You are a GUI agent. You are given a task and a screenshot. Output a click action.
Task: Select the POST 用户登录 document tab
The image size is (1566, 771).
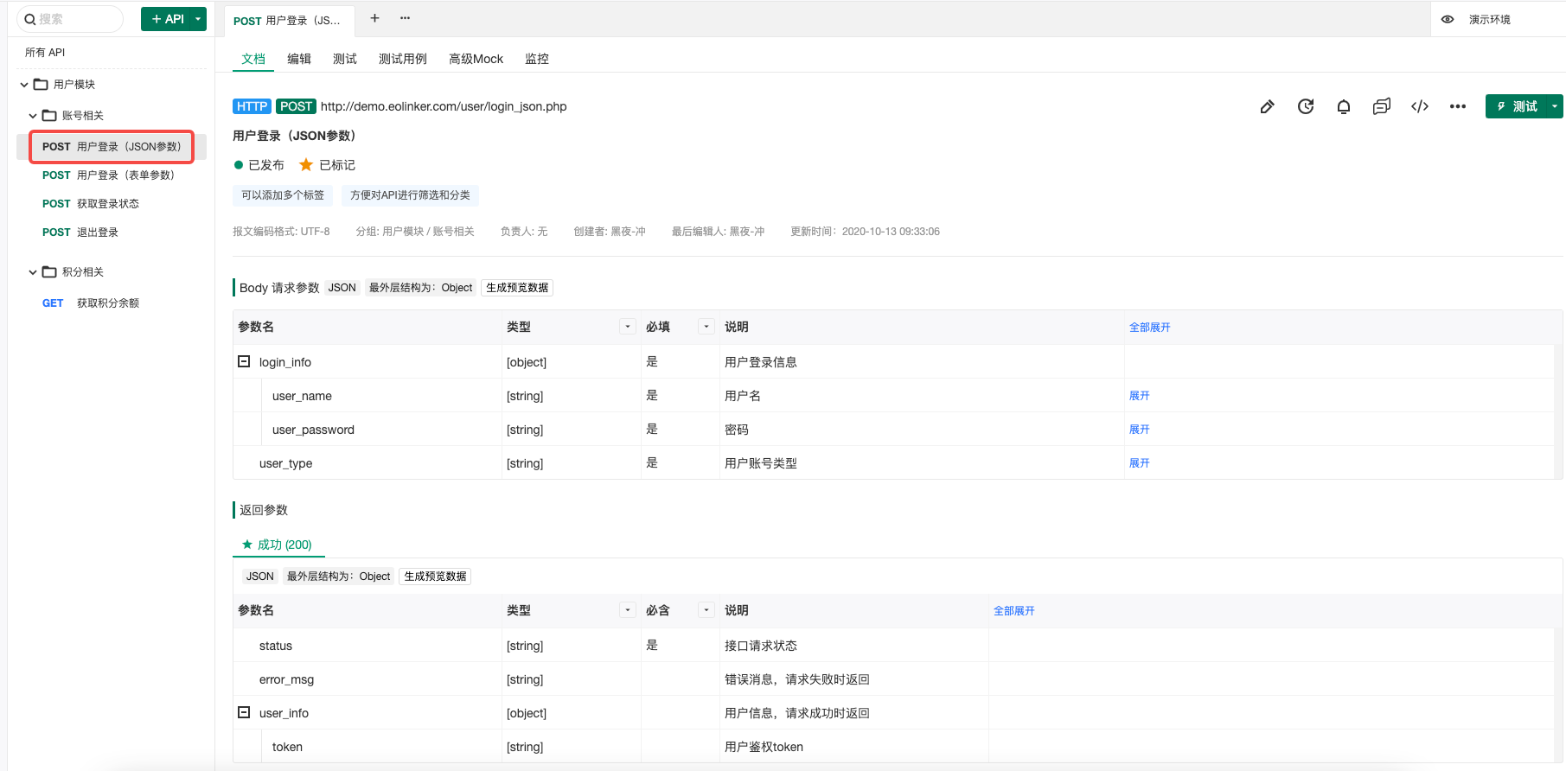point(289,21)
